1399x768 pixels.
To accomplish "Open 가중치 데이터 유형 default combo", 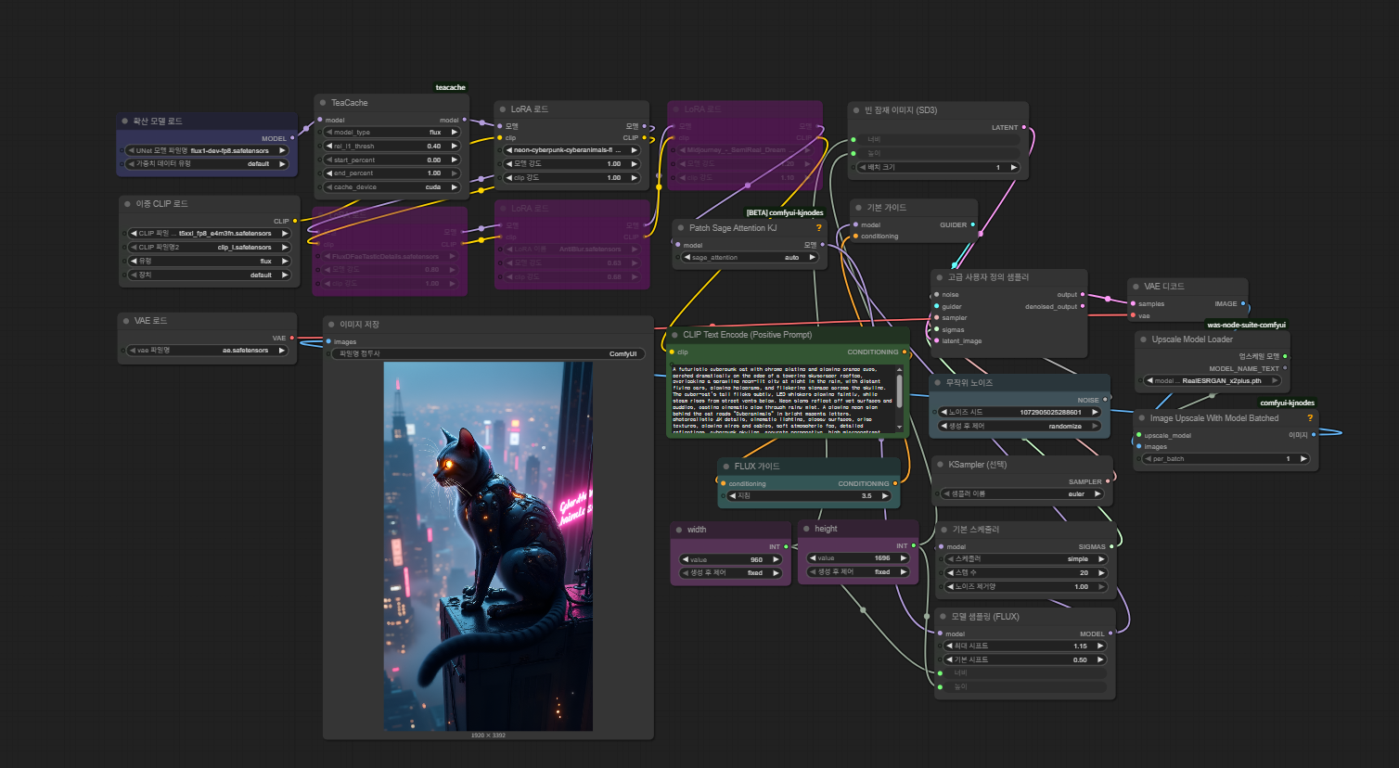I will 207,163.
